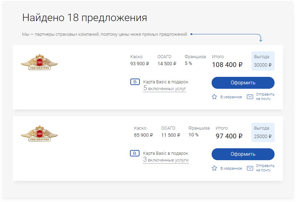Click the 'B' badge next to Карта Basic, first offer
Image resolution: width=296 pixels, height=202 pixels.
tap(135, 82)
